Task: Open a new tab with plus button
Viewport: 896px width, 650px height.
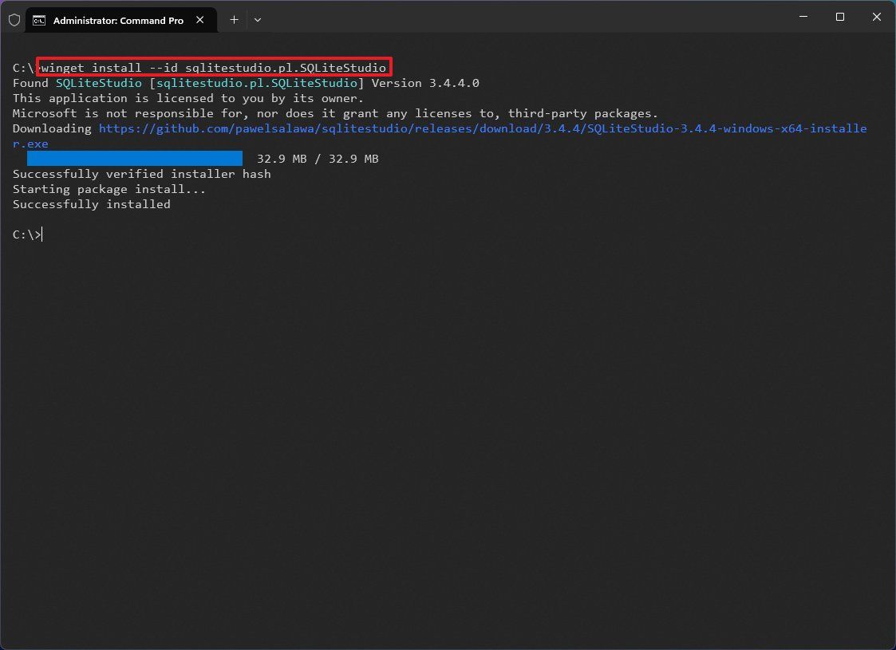Action: (234, 20)
